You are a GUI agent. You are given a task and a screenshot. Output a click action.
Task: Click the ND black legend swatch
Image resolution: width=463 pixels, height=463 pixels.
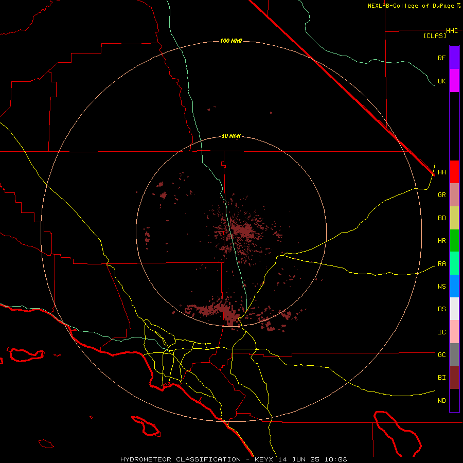pos(454,400)
